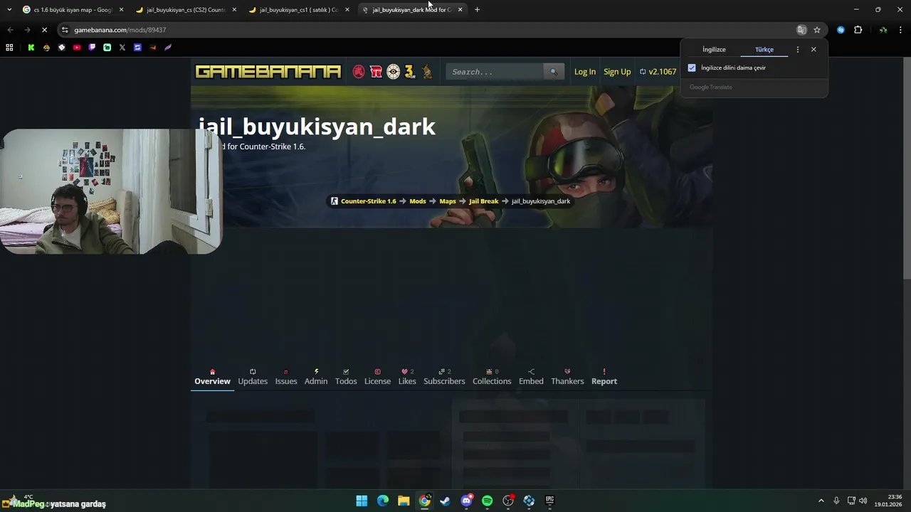
Task: Open the jail_buyukisyan_cs (CS2) browser tab
Action: (x=185, y=10)
